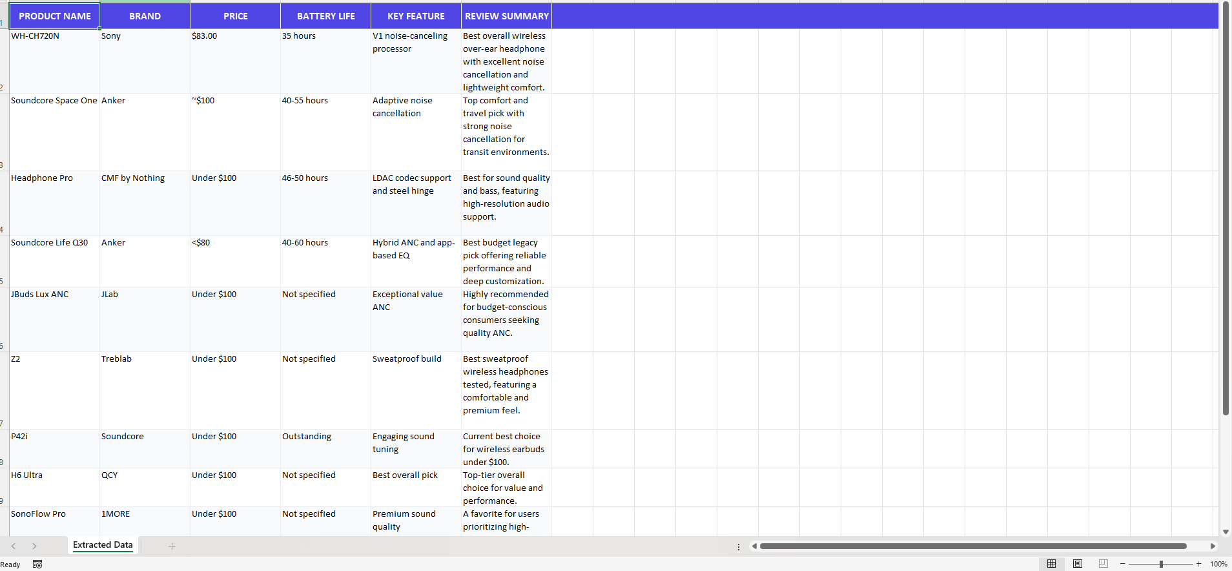Image resolution: width=1232 pixels, height=571 pixels.
Task: Select the 35 hours cell
Action: pyautogui.click(x=326, y=61)
